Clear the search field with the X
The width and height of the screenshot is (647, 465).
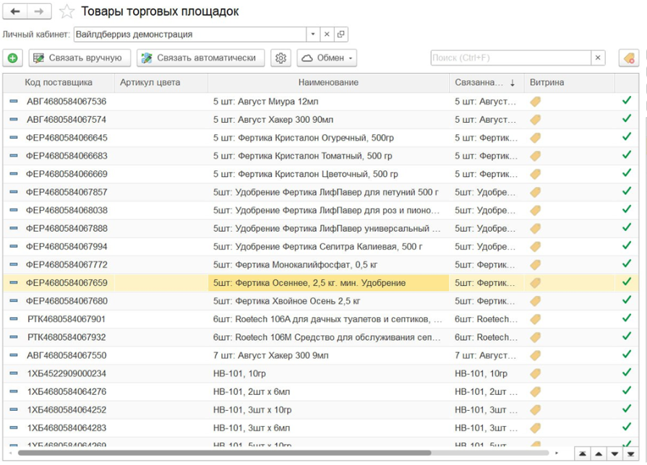pyautogui.click(x=598, y=58)
